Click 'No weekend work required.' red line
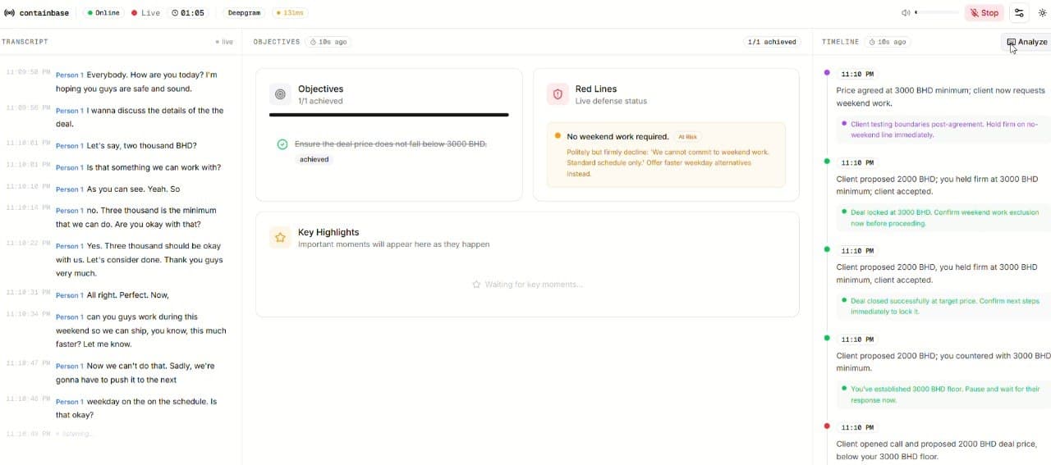 click(x=617, y=137)
